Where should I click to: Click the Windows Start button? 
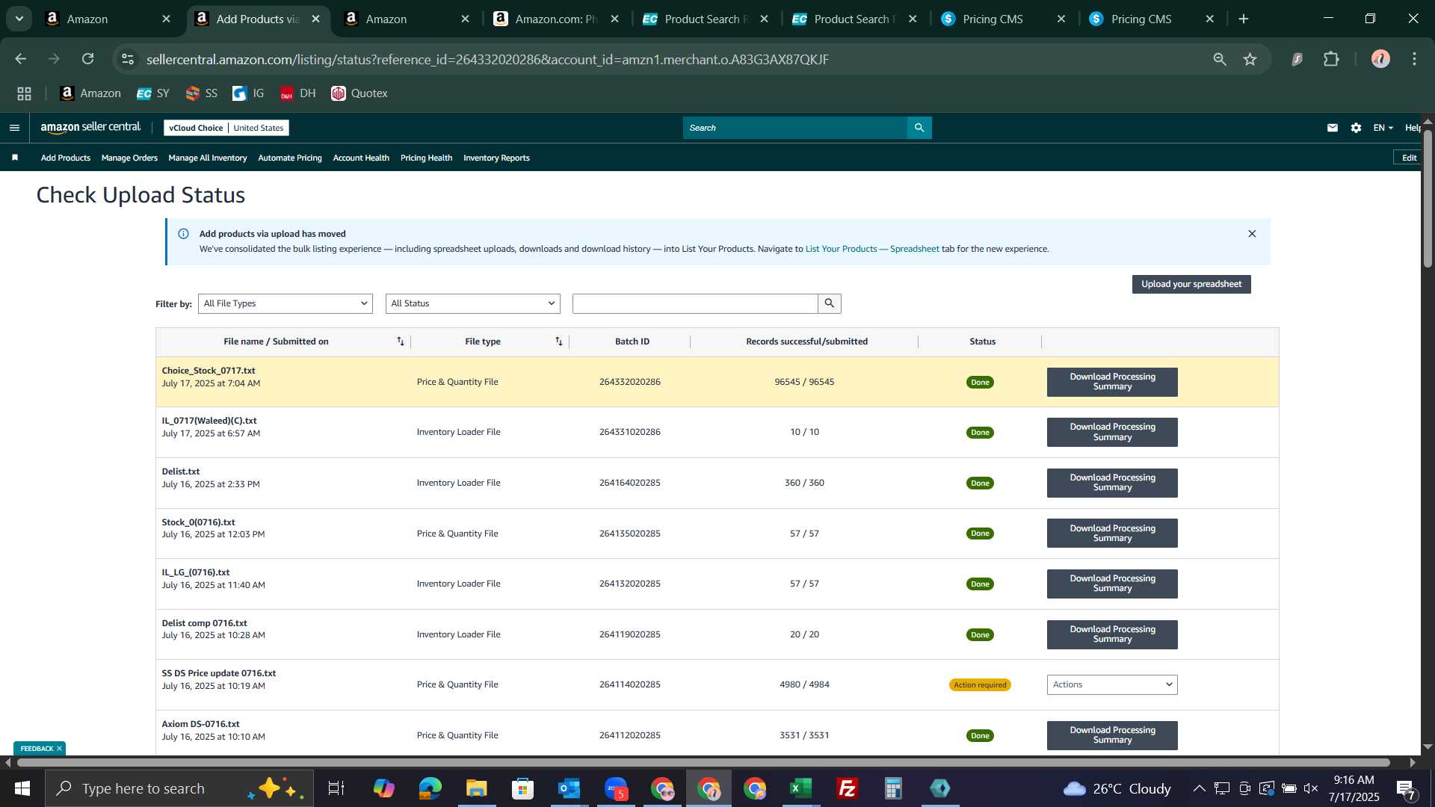22,788
